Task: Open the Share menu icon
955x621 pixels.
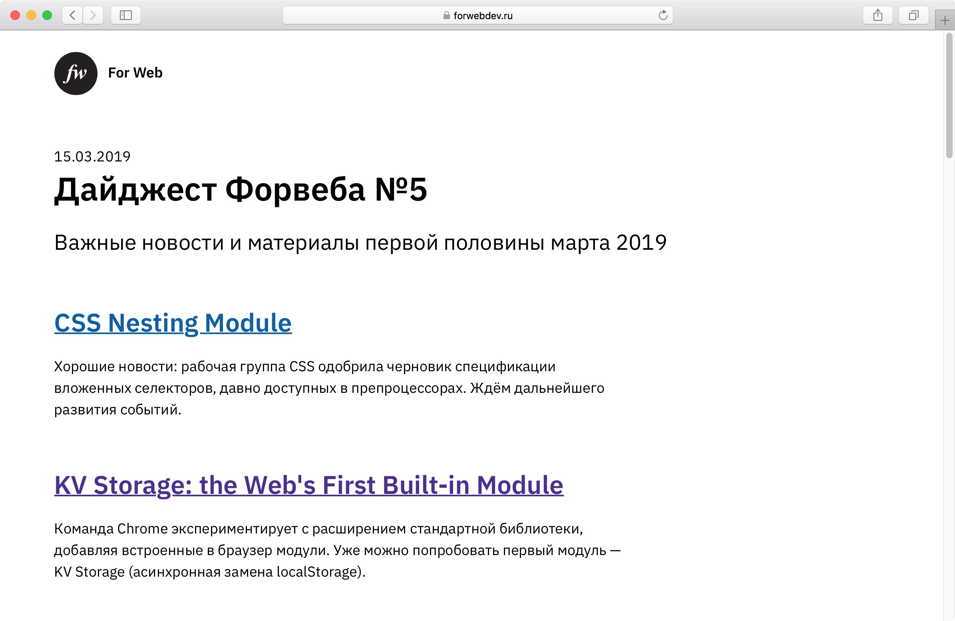Action: pyautogui.click(x=877, y=15)
